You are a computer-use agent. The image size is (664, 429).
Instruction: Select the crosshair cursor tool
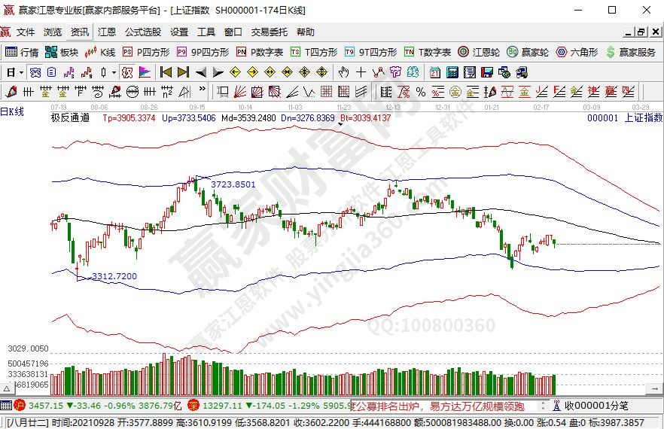361,72
